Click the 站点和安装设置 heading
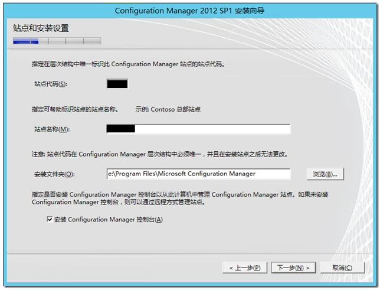The image size is (380, 290). (41, 28)
